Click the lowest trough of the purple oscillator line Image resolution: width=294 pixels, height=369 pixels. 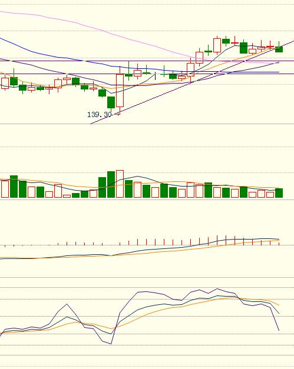coord(111,344)
